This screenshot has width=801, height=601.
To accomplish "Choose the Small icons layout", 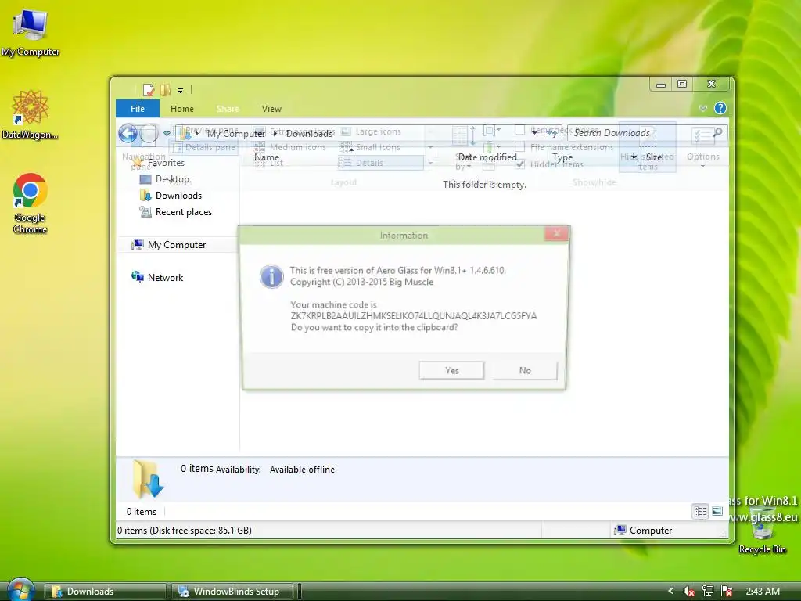I will pos(372,147).
